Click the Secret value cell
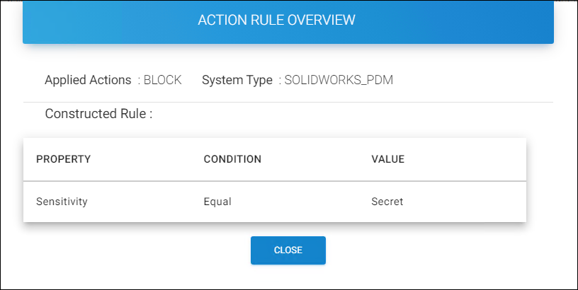Image resolution: width=578 pixels, height=290 pixels. pos(387,202)
